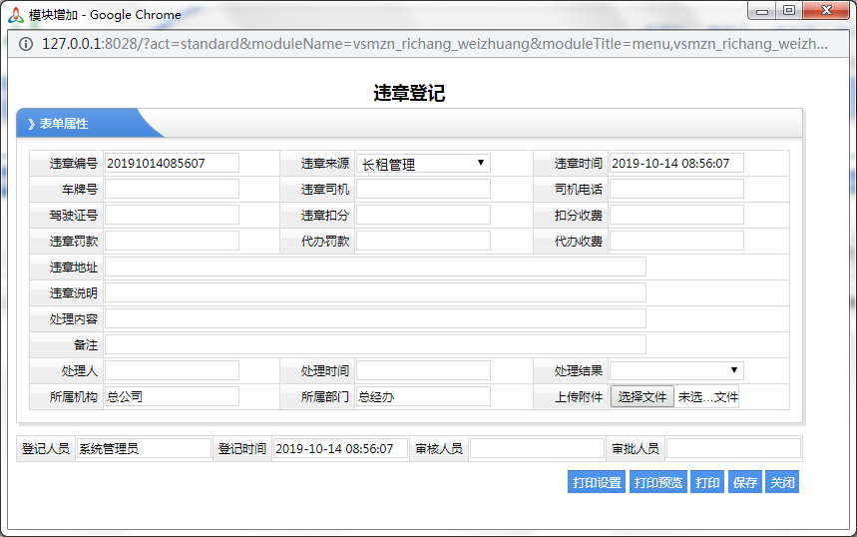Click the 违章司机 text field
This screenshot has height=537, width=857.
(423, 190)
